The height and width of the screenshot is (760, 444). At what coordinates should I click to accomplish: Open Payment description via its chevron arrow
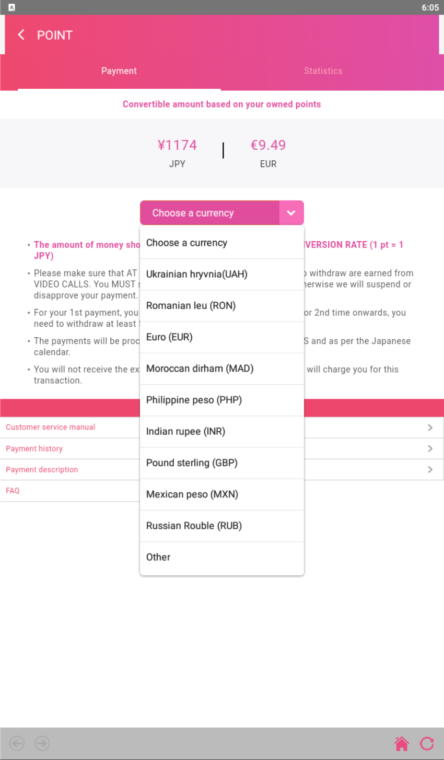point(430,469)
